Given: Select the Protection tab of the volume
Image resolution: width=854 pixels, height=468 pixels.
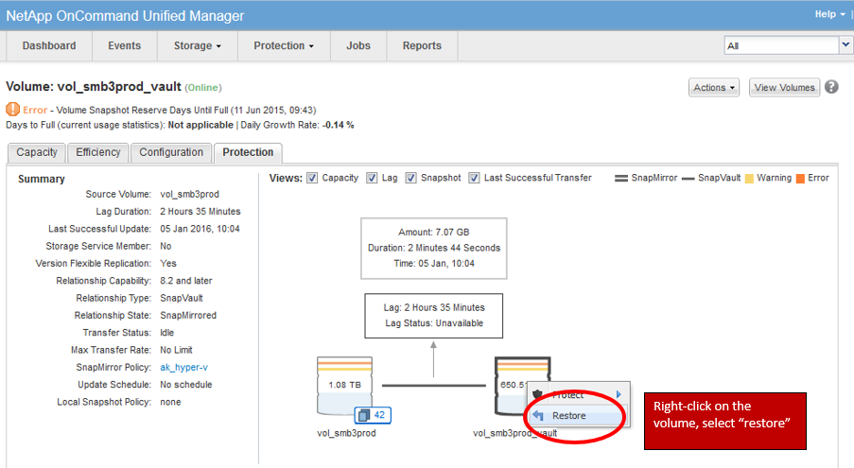Looking at the screenshot, I should pyautogui.click(x=248, y=152).
